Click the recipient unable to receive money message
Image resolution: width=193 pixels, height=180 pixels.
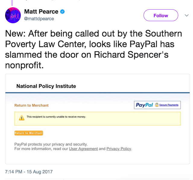pyautogui.click(x=56, y=117)
